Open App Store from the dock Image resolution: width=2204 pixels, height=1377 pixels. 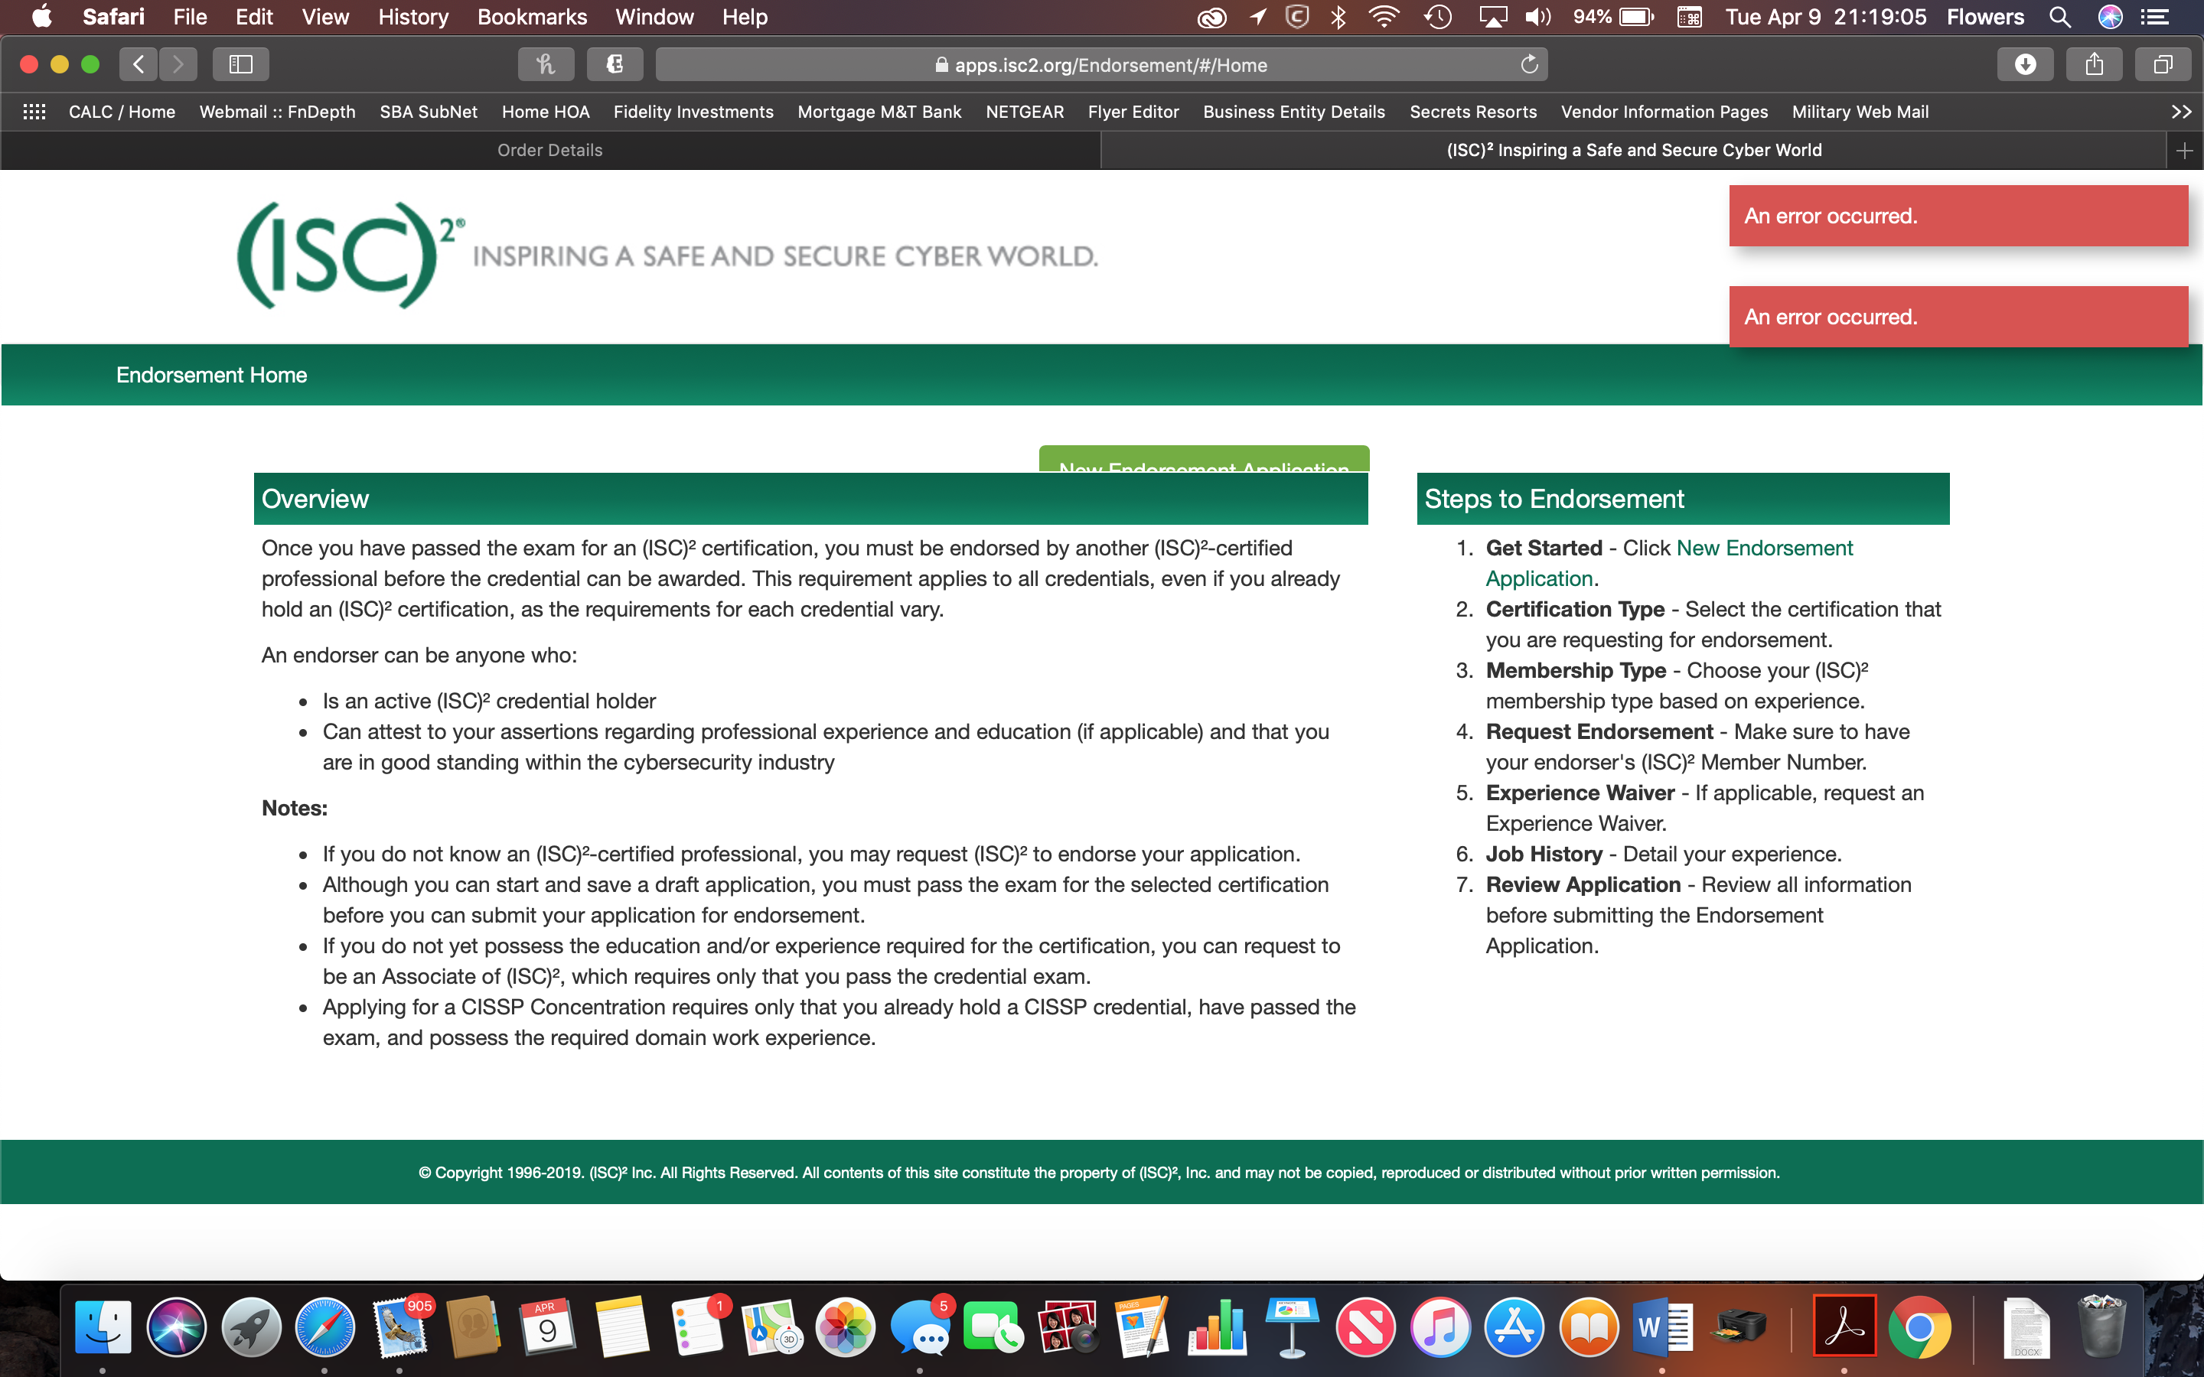pos(1515,1330)
